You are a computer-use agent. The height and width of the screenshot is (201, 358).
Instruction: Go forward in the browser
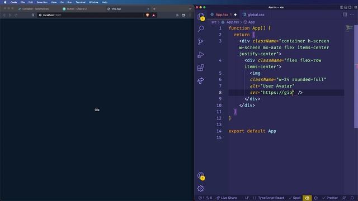tap(10, 15)
